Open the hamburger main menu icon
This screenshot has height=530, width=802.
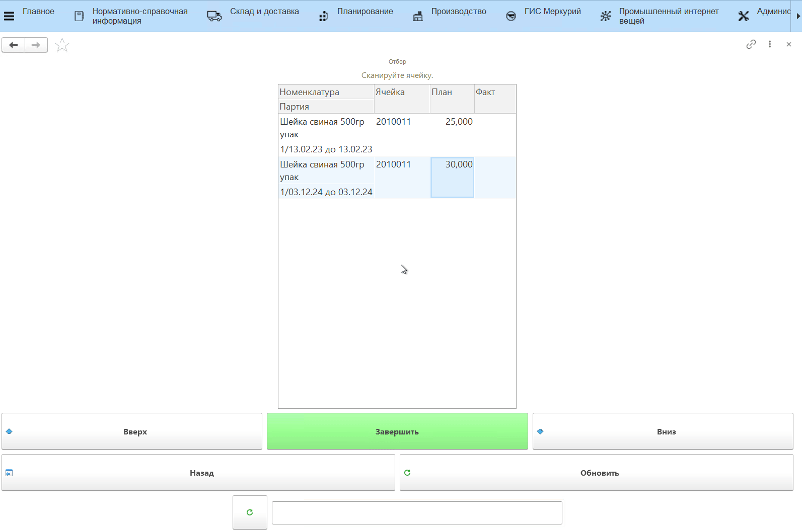point(9,16)
